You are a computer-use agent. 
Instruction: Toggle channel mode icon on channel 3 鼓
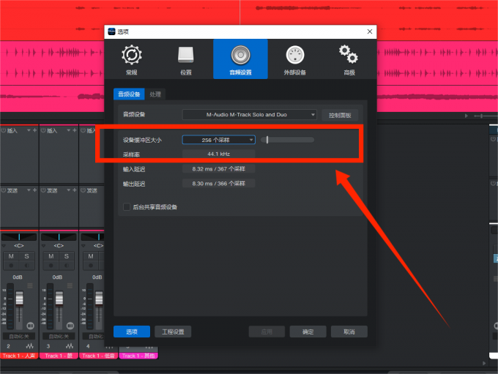point(70,326)
